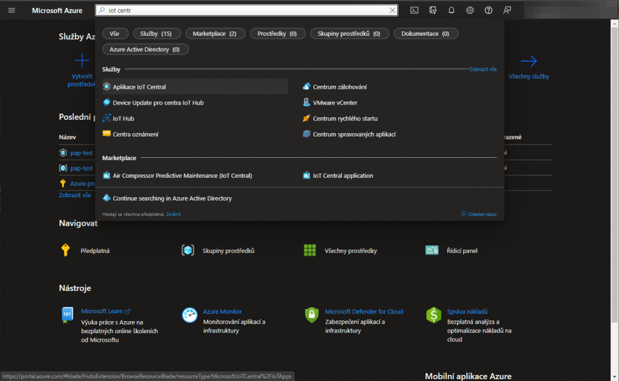Viewport: 619px width, 381px height.
Task: Open the directories and subscriptions filter icon
Action: pos(432,10)
